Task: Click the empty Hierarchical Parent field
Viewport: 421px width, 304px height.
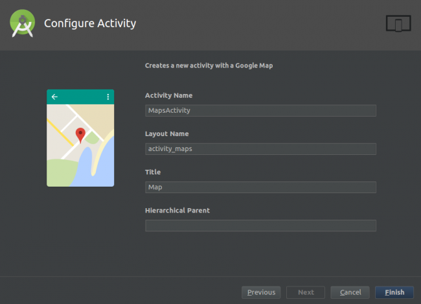Action: pos(260,226)
